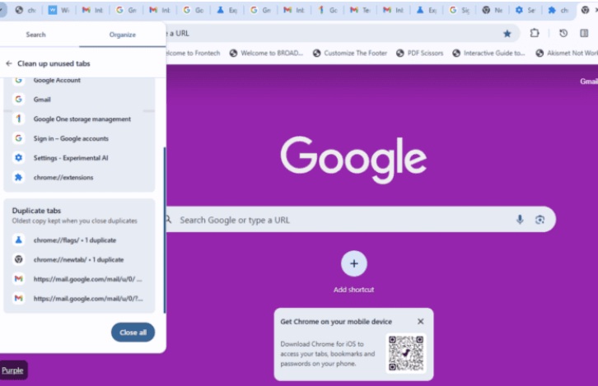The height and width of the screenshot is (386, 598).
Task: Open the Welcome to Frontech bookmark
Action: coord(194,53)
